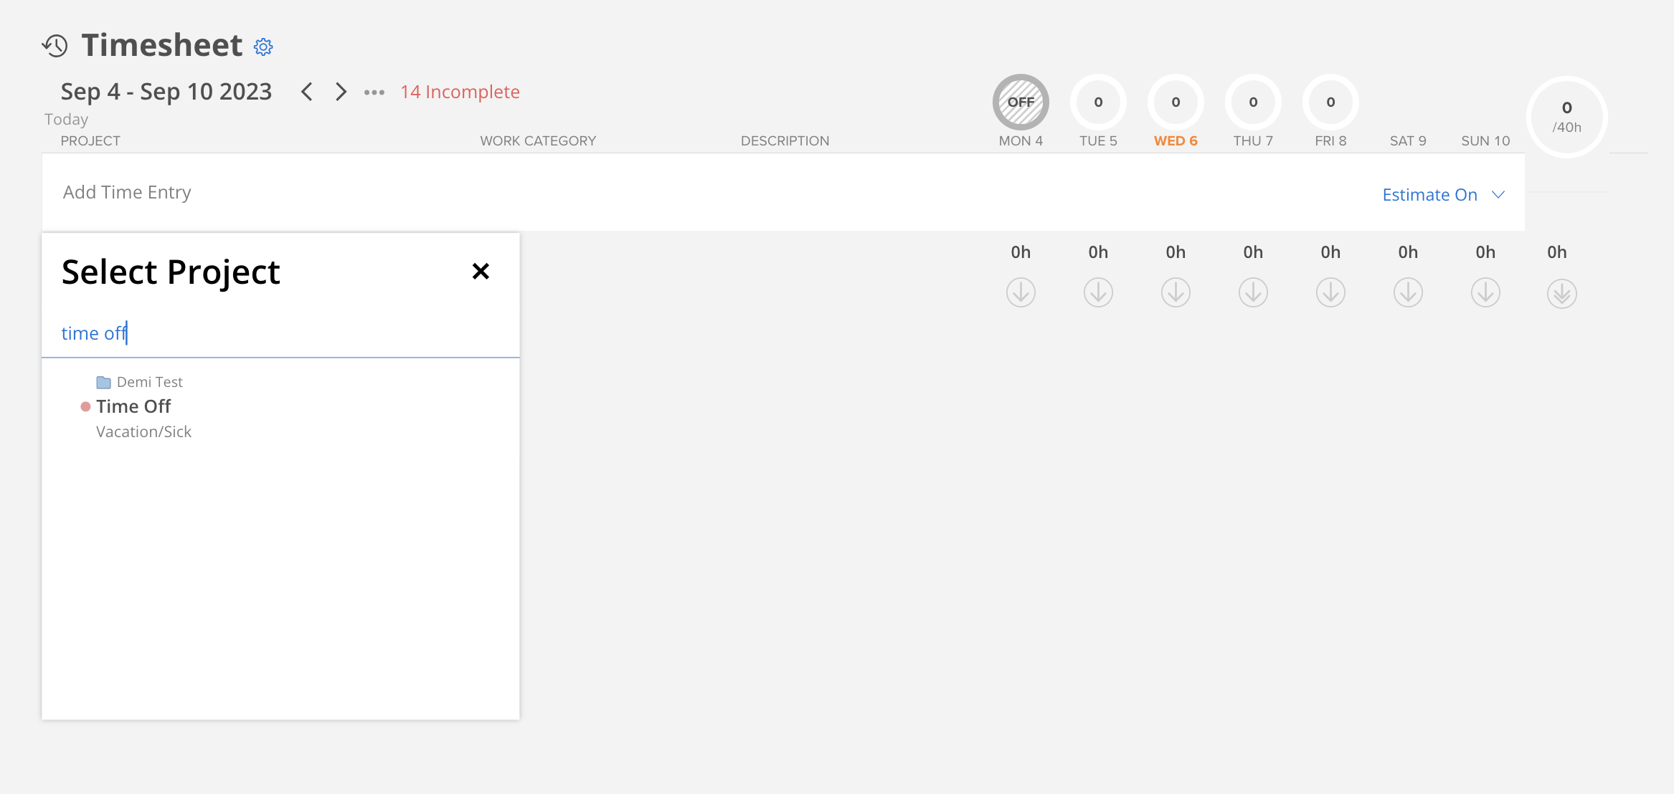The height and width of the screenshot is (794, 1674).
Task: Select the Tuesday 5 hours circle
Action: click(x=1098, y=102)
